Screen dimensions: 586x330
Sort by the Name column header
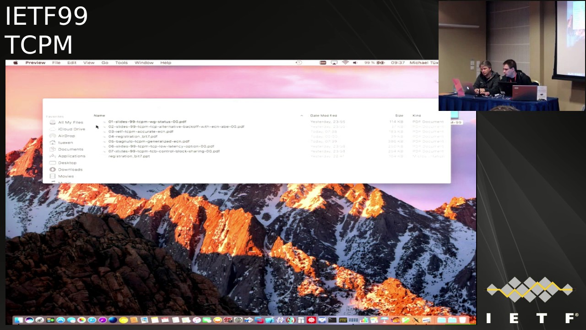tap(99, 115)
